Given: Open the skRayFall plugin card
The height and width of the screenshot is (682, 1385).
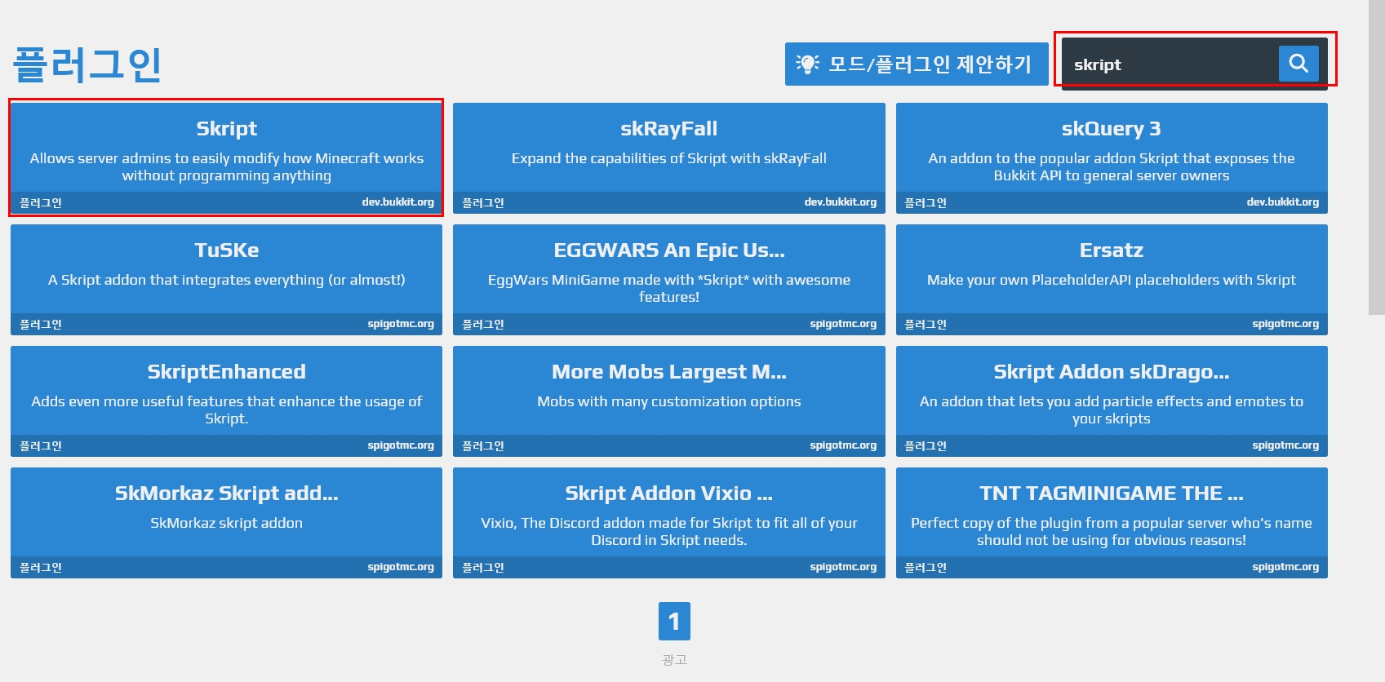Looking at the screenshot, I should [x=669, y=157].
